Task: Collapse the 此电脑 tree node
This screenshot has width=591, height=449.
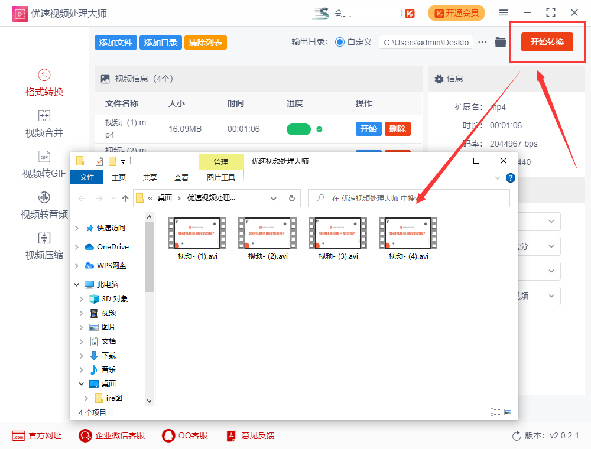Action: (77, 285)
